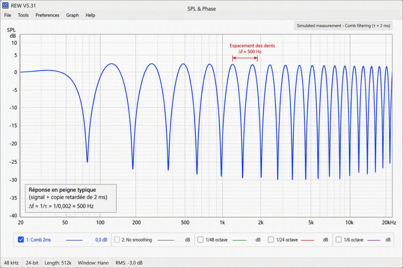Click the 5k frequency axis label
This screenshot has width=403, height=268.
[311, 222]
